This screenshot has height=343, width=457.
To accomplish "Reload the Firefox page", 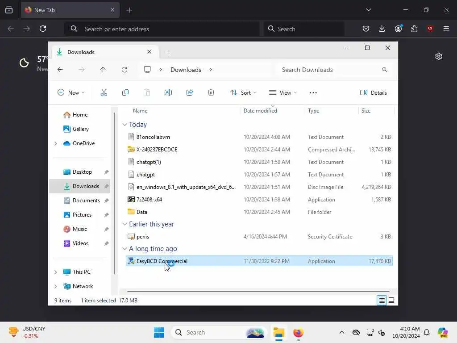I will point(43,29).
